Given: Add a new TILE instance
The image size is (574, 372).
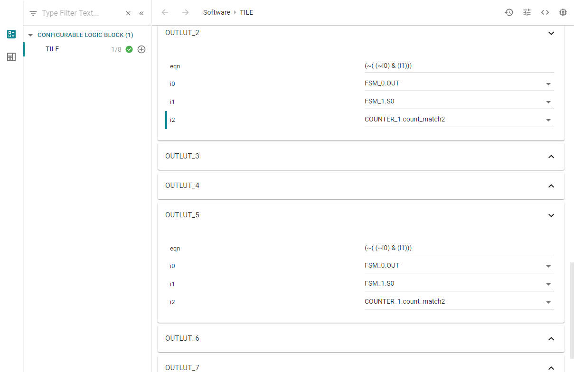Looking at the screenshot, I should 141,49.
